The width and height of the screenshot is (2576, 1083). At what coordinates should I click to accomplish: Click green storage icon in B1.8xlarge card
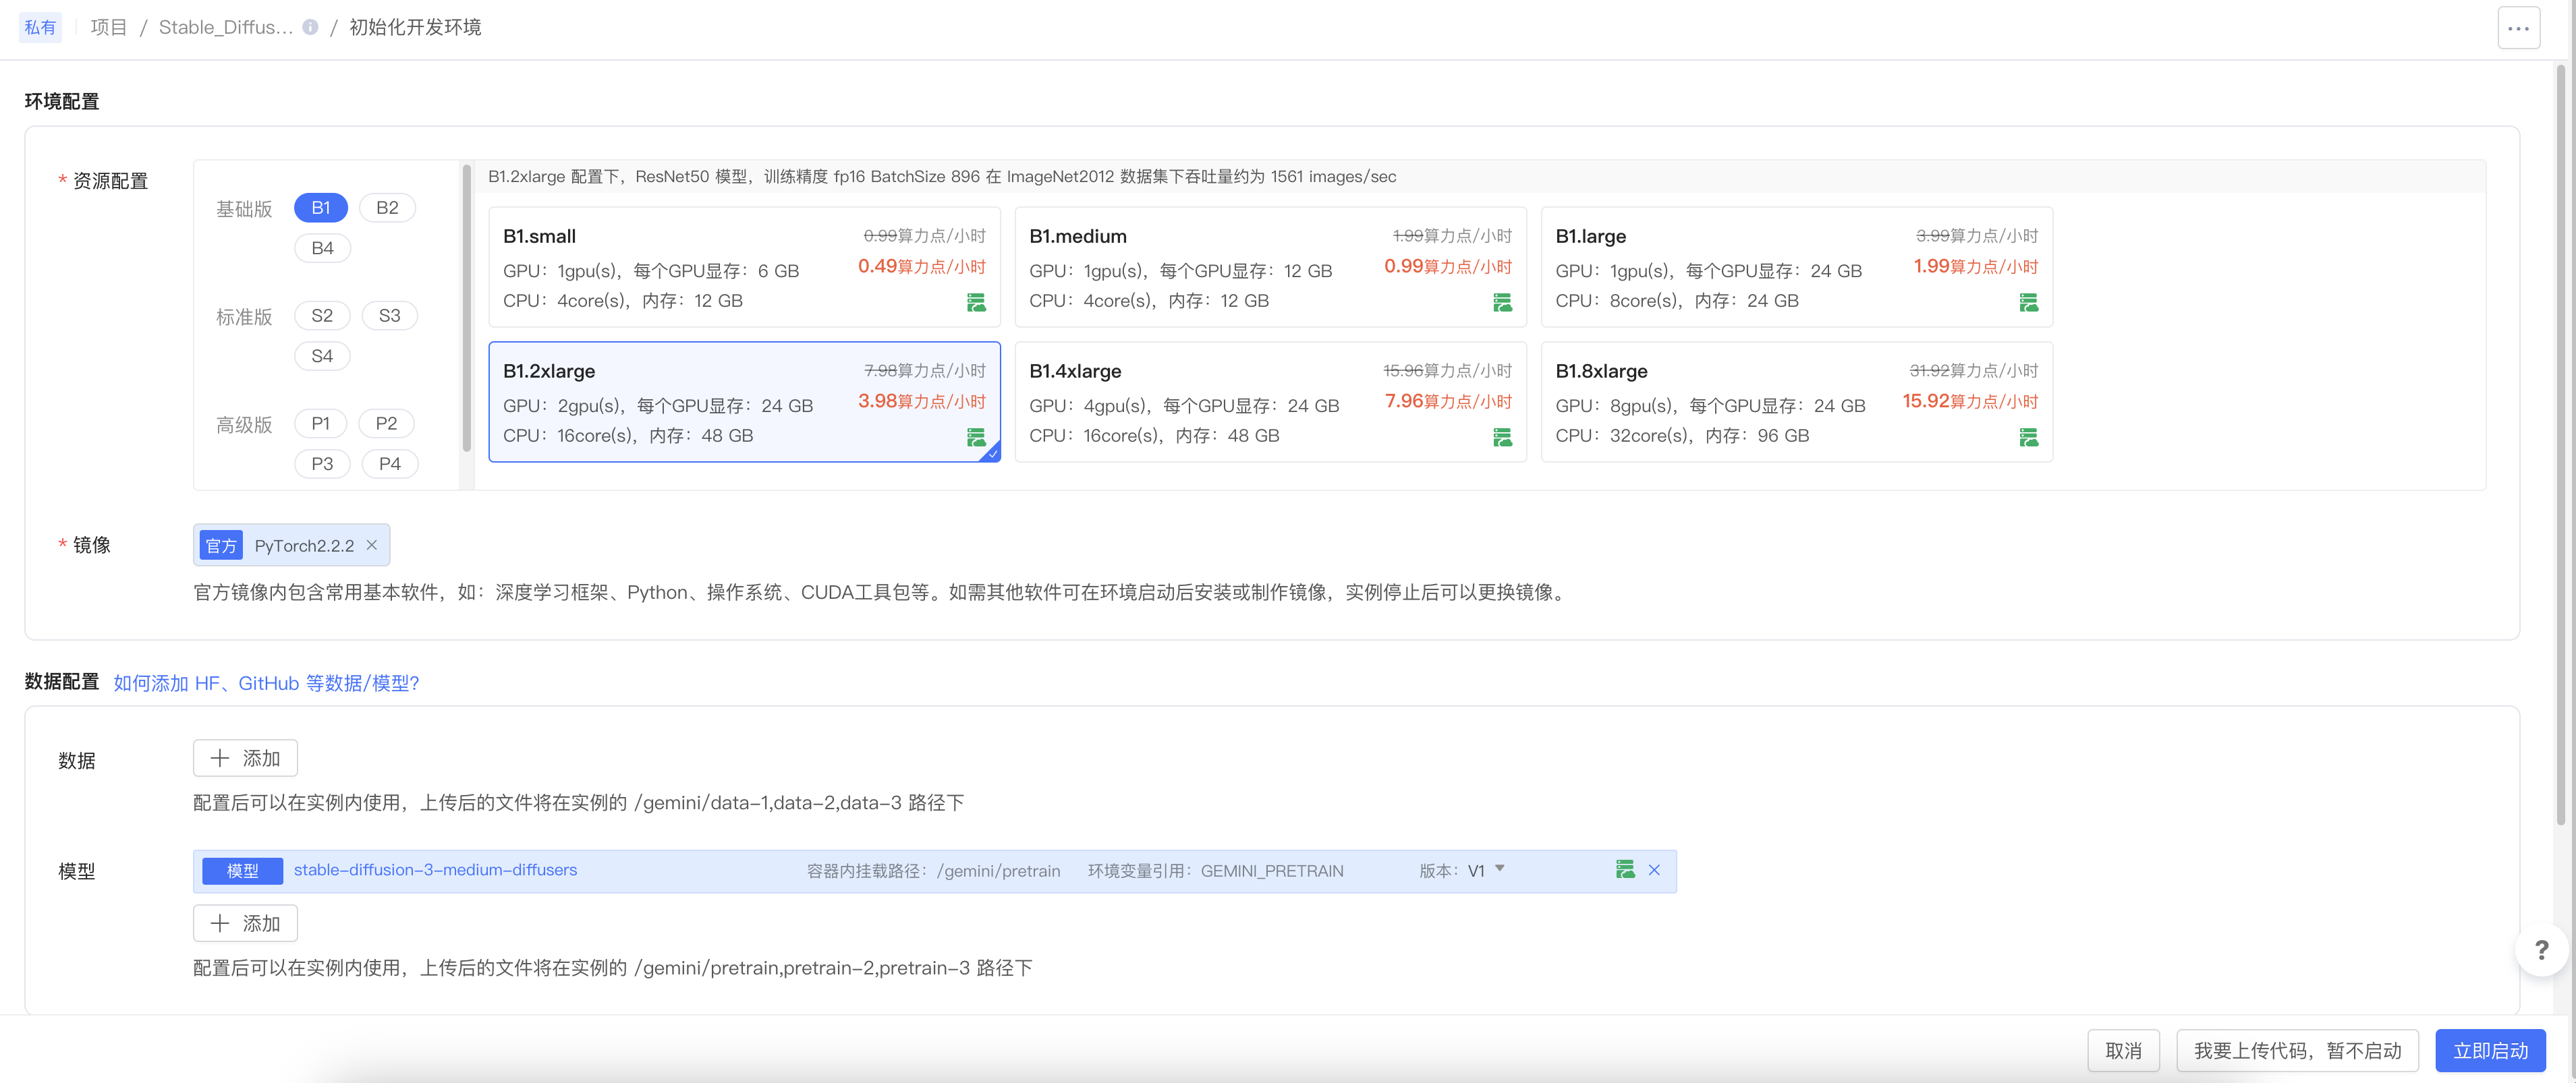2028,436
